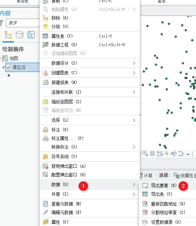Image resolution: width=196 pixels, height=226 pixels.
Task: Click the add field table icon
Action: click(x=145, y=154)
